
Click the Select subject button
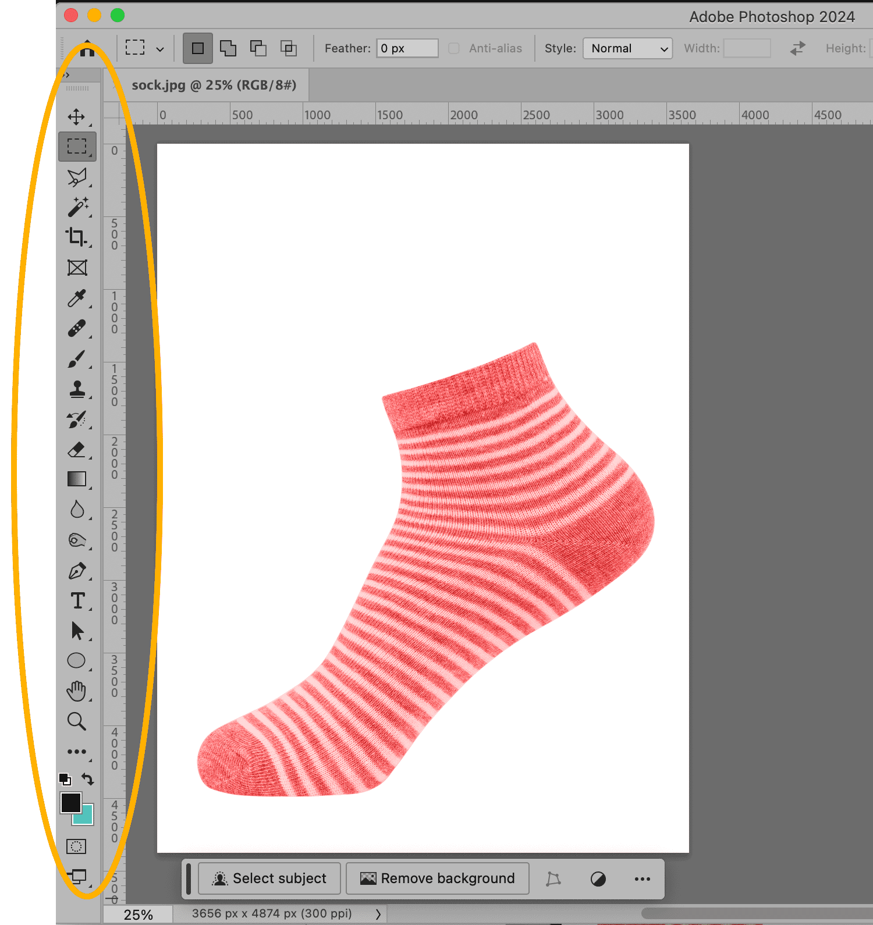269,878
